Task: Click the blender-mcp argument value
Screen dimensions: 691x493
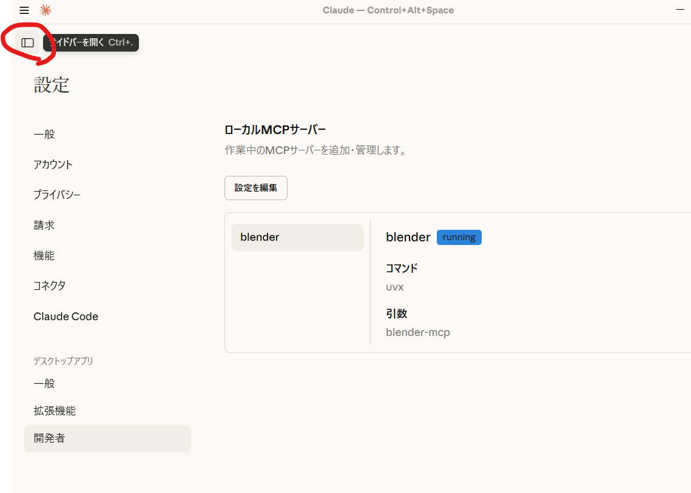Action: tap(418, 332)
